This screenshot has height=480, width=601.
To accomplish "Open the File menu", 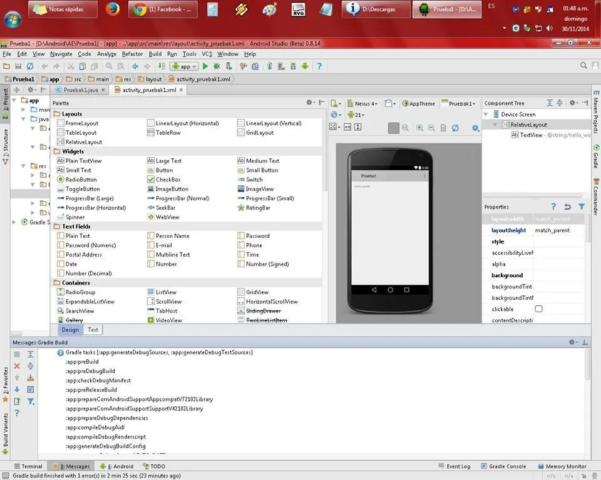I will pyautogui.click(x=7, y=54).
